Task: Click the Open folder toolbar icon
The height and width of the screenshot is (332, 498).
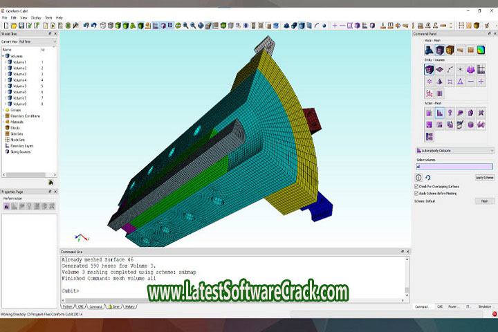Action: point(13,26)
